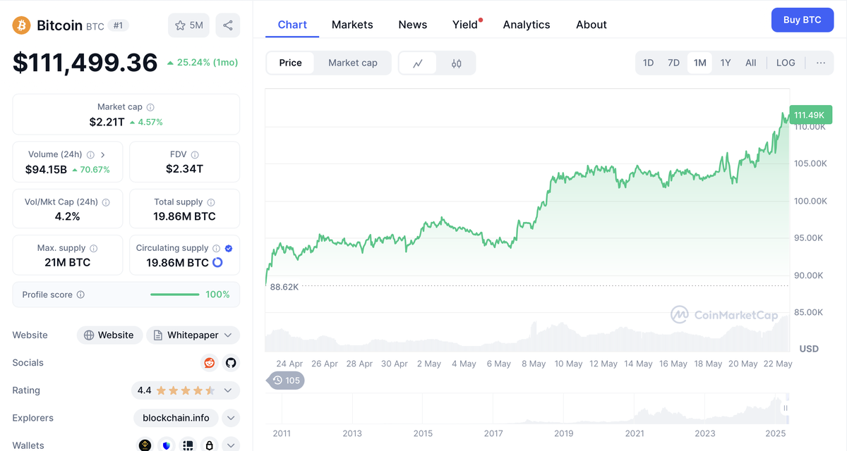The width and height of the screenshot is (847, 451).
Task: Open the News tab
Action: (412, 25)
